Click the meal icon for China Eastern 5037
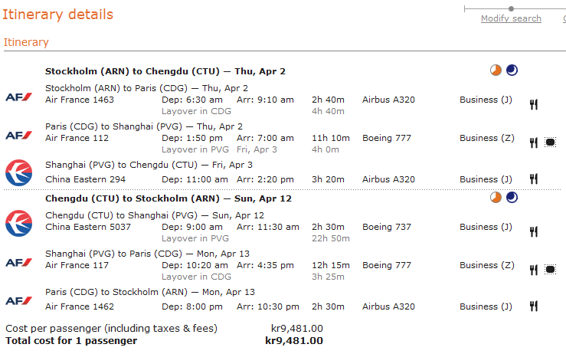 click(534, 231)
